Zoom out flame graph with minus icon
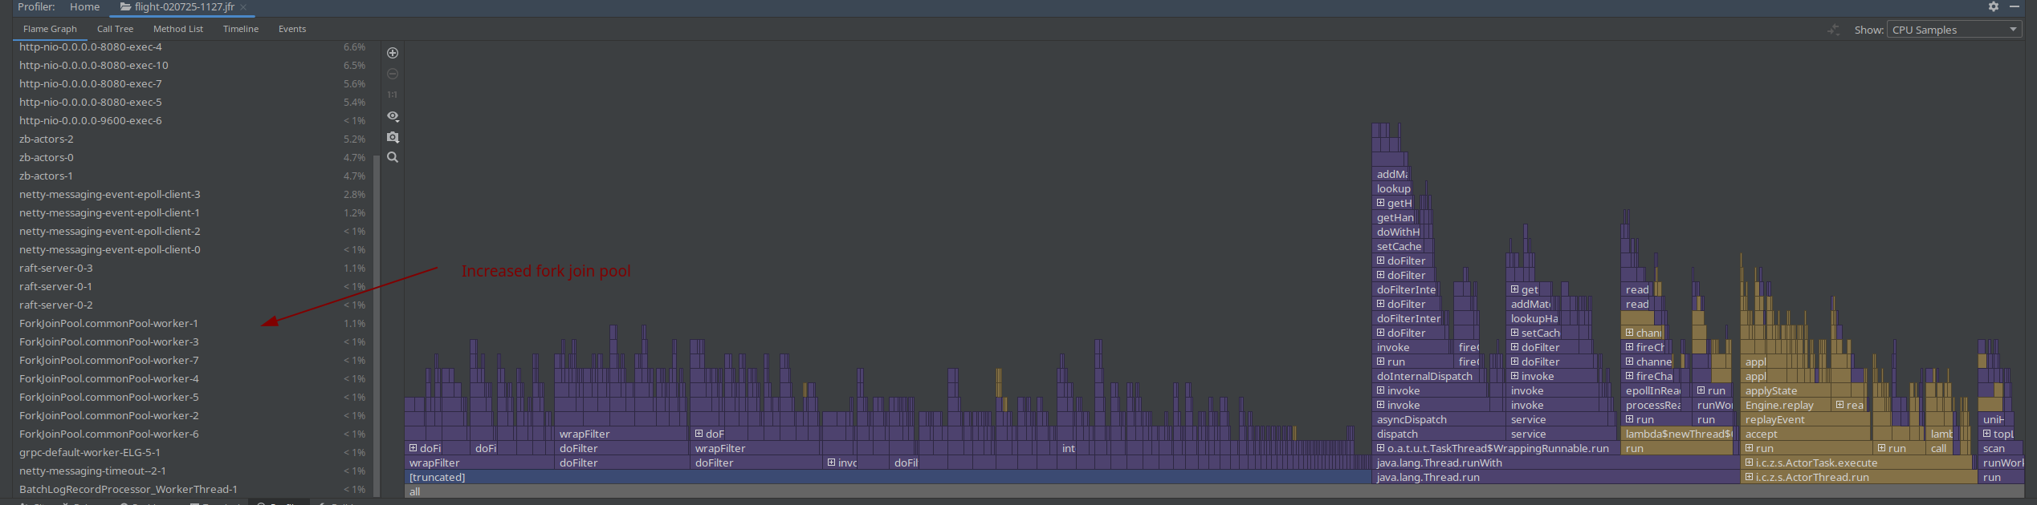The width and height of the screenshot is (2037, 505). (393, 74)
